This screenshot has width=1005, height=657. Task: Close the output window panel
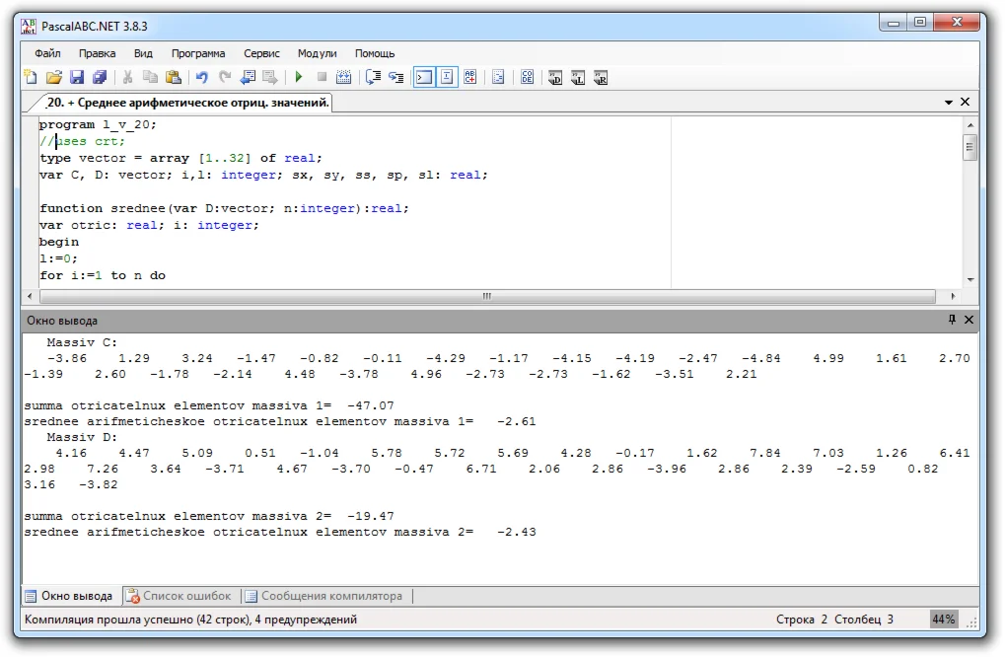969,320
